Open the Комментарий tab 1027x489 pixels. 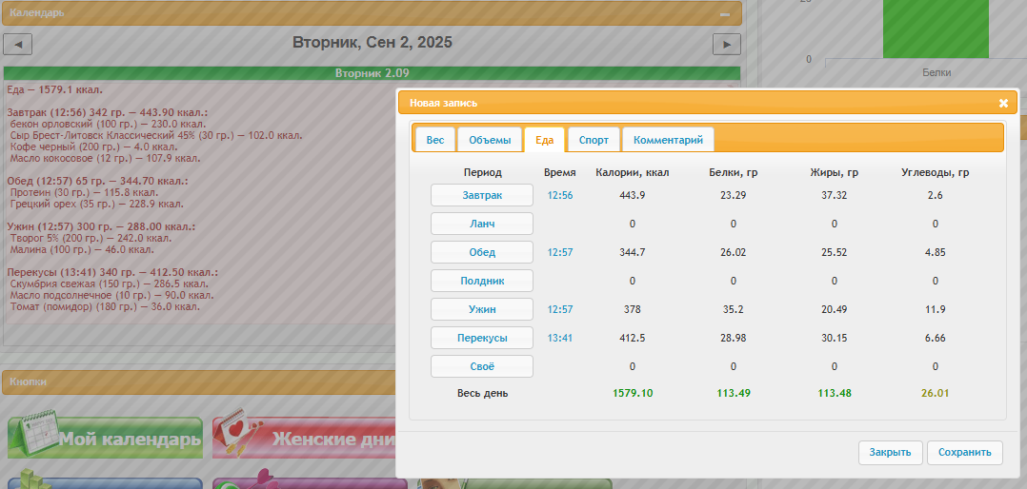tap(668, 140)
